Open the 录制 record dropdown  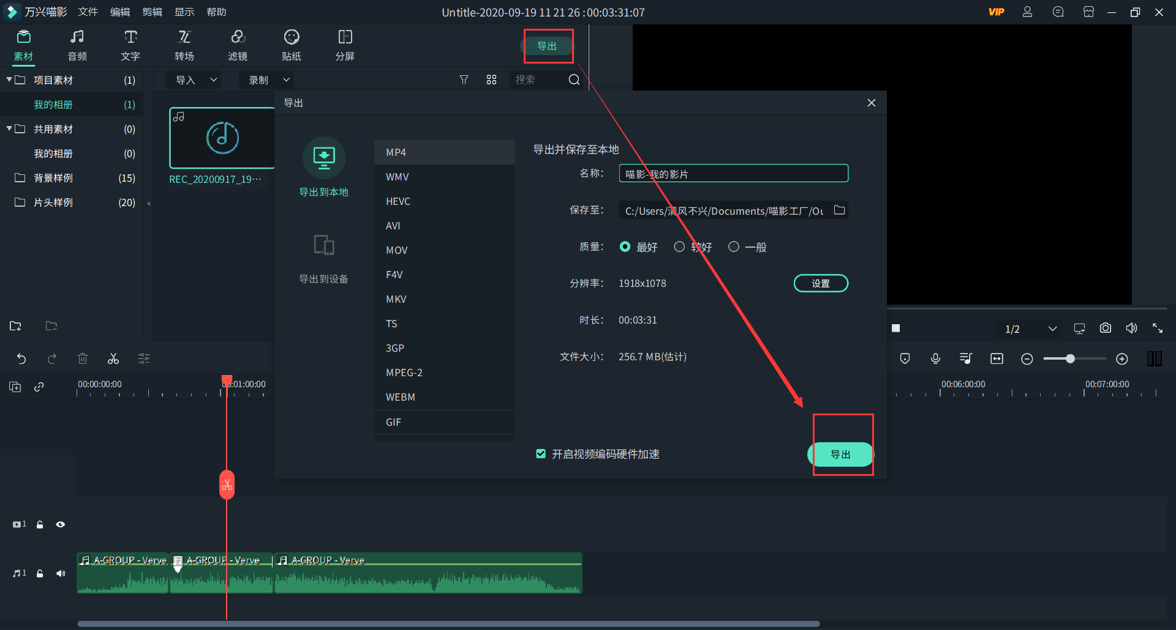click(266, 80)
